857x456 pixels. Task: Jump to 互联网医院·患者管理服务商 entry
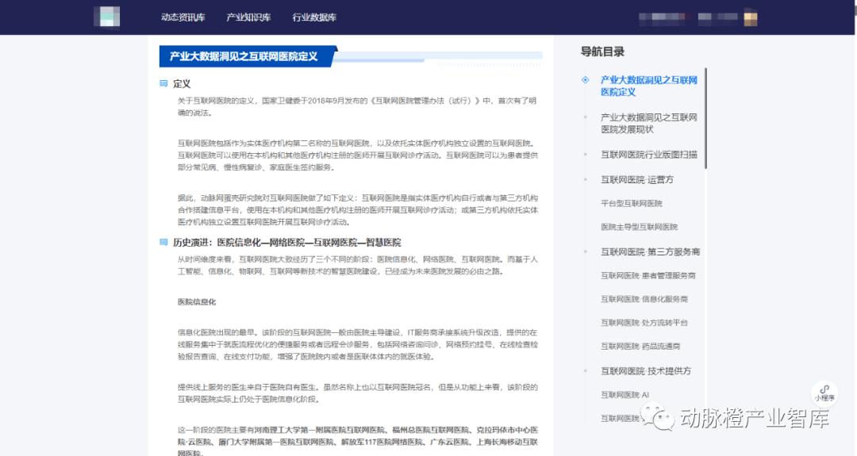coord(648,275)
